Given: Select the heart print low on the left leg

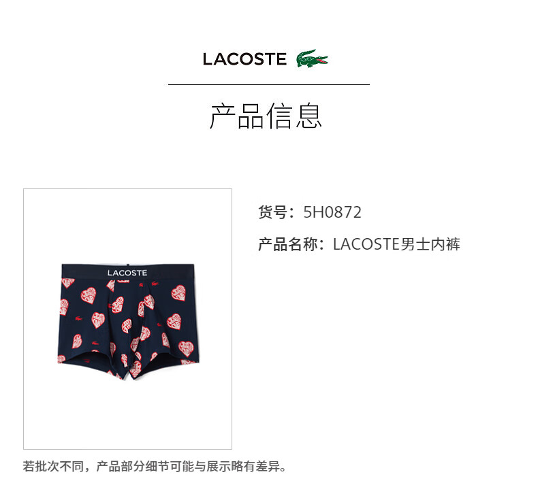Looking at the screenshot, I should tap(77, 342).
